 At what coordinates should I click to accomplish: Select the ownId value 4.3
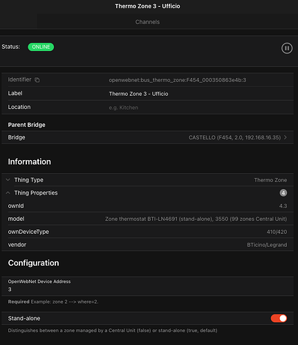point(283,206)
